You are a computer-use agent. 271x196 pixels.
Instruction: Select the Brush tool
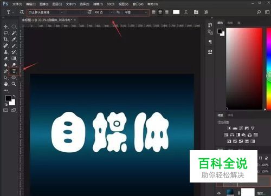pos(14,45)
